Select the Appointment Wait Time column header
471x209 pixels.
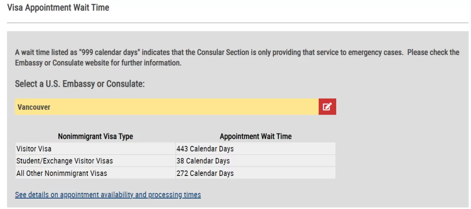point(256,136)
